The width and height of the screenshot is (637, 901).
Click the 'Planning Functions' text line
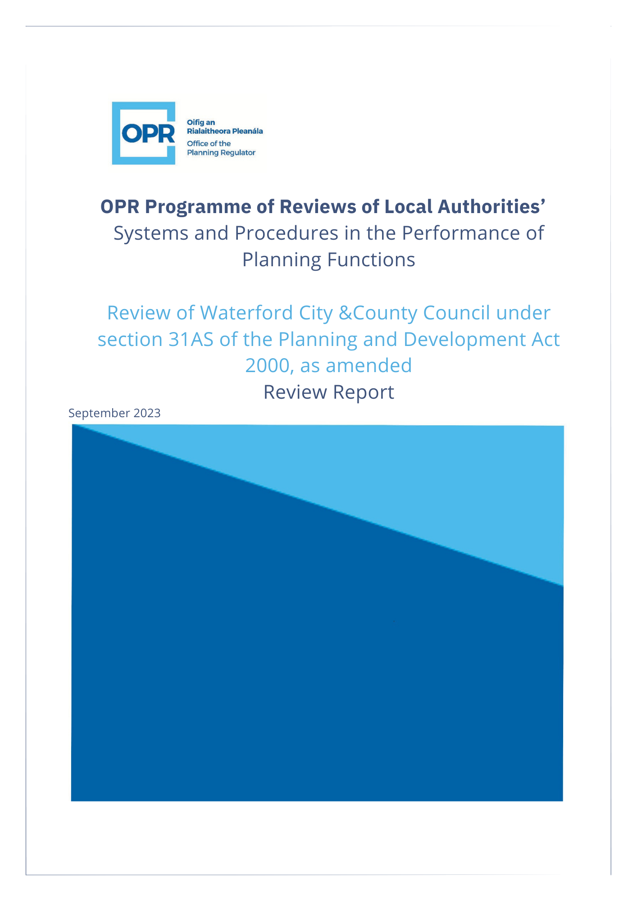pos(328,260)
